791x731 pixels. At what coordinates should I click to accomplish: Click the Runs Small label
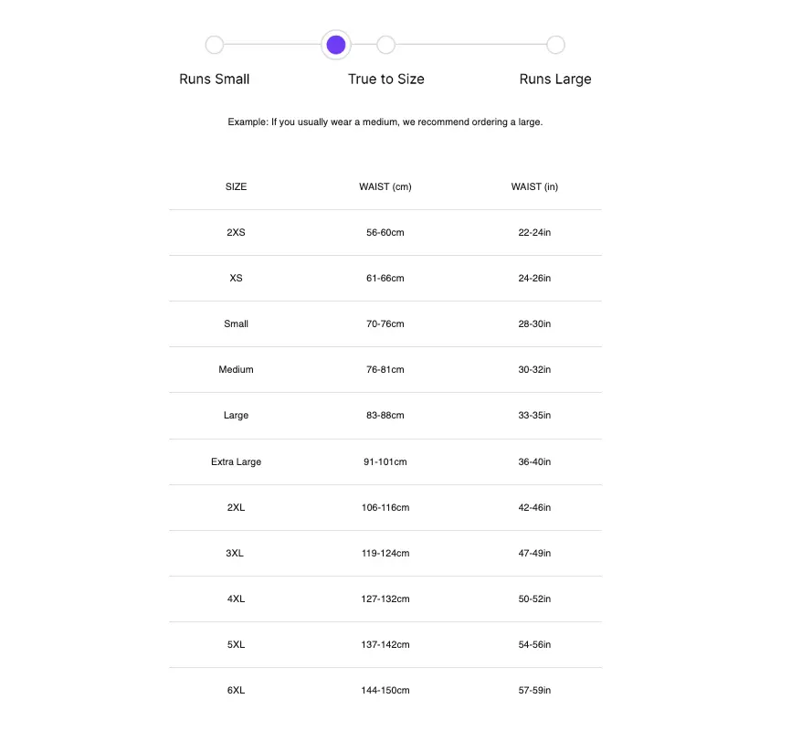[x=215, y=79]
